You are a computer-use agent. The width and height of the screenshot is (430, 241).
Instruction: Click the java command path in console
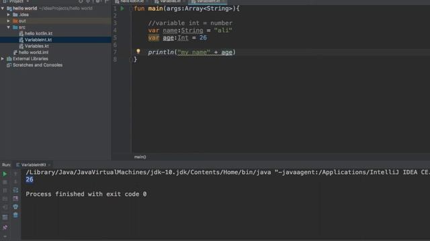(x=148, y=172)
